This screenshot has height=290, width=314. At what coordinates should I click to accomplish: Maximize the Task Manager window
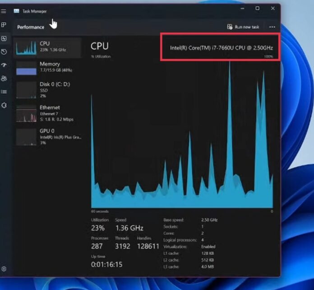pos(257,8)
